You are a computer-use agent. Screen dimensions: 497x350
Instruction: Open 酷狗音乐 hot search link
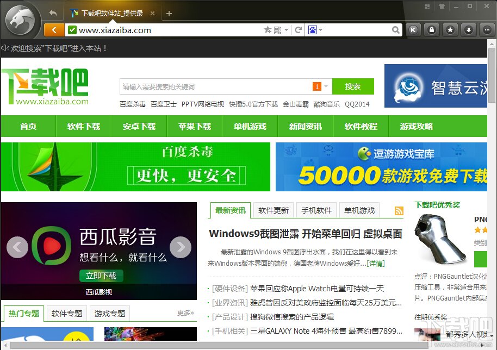(326, 104)
